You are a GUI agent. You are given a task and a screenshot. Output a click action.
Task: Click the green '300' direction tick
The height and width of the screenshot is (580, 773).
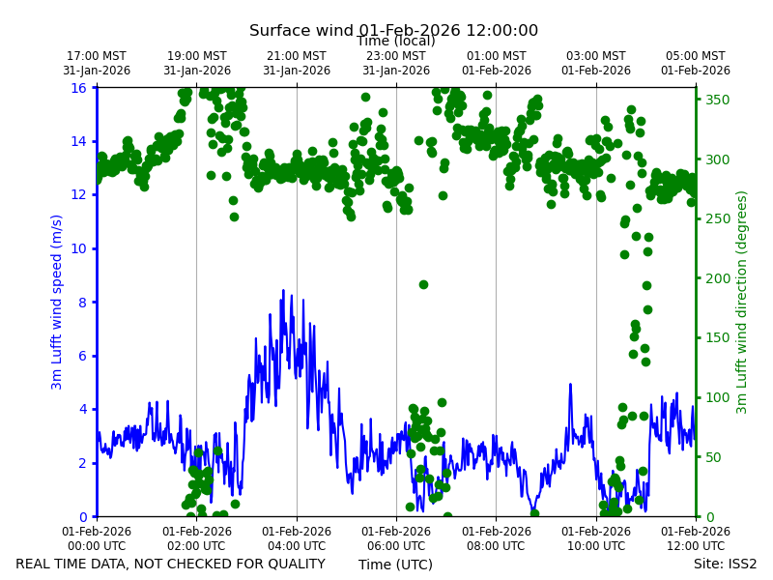pos(718,159)
